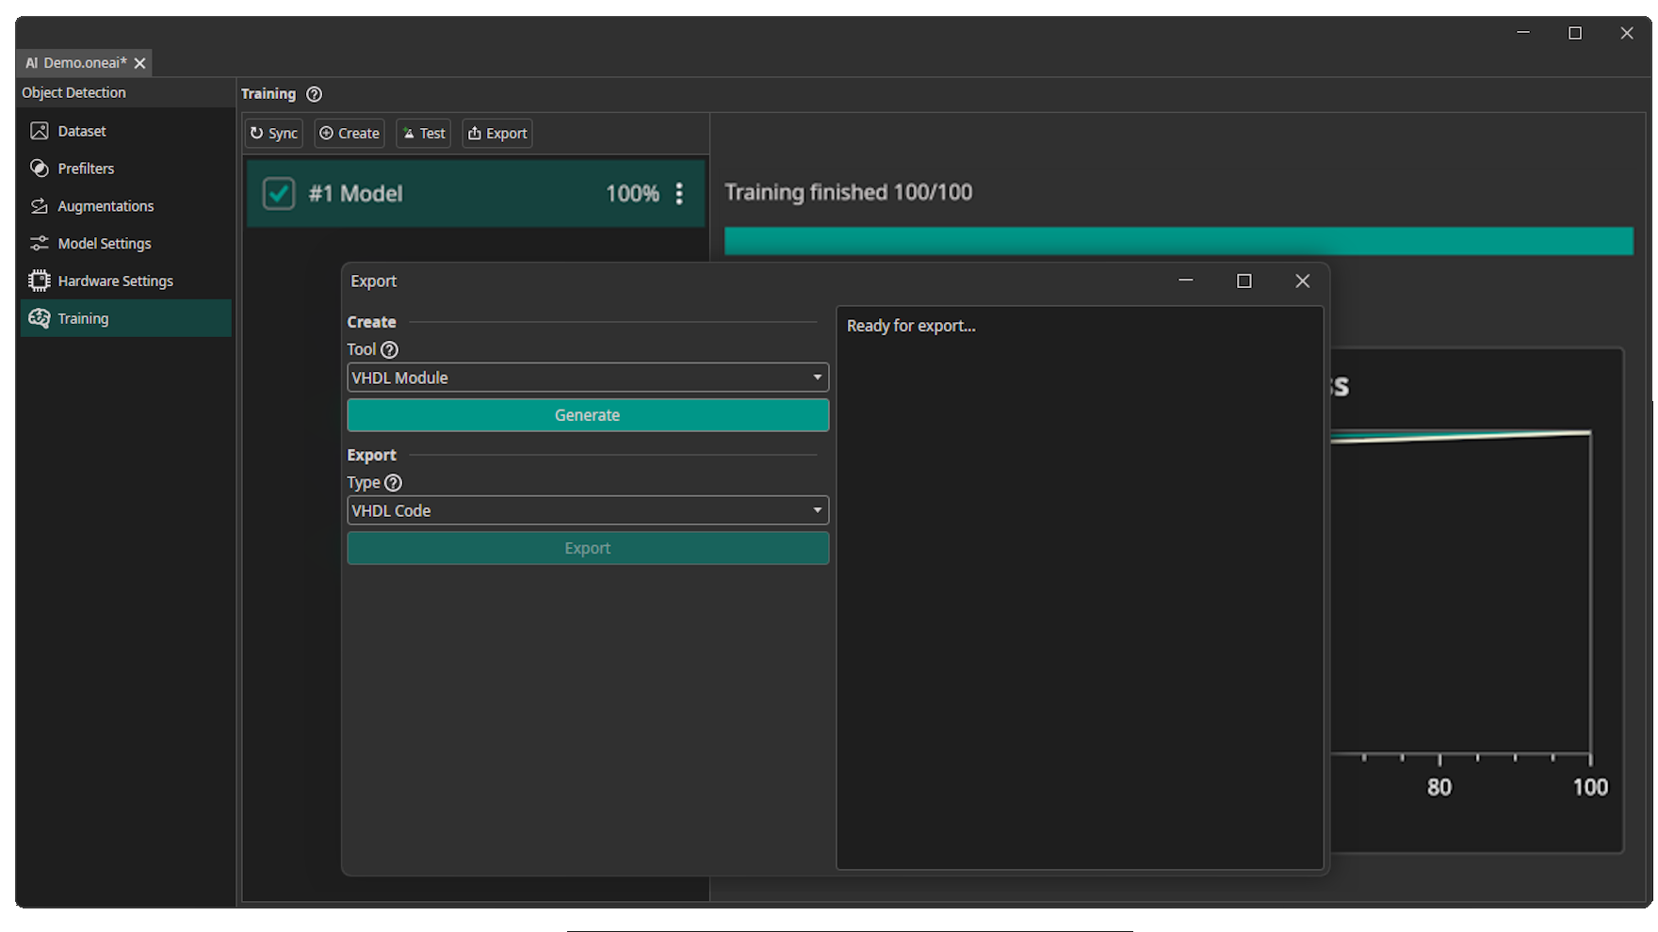The image size is (1658, 932).
Task: Click the training progress bar
Action: coord(1178,241)
